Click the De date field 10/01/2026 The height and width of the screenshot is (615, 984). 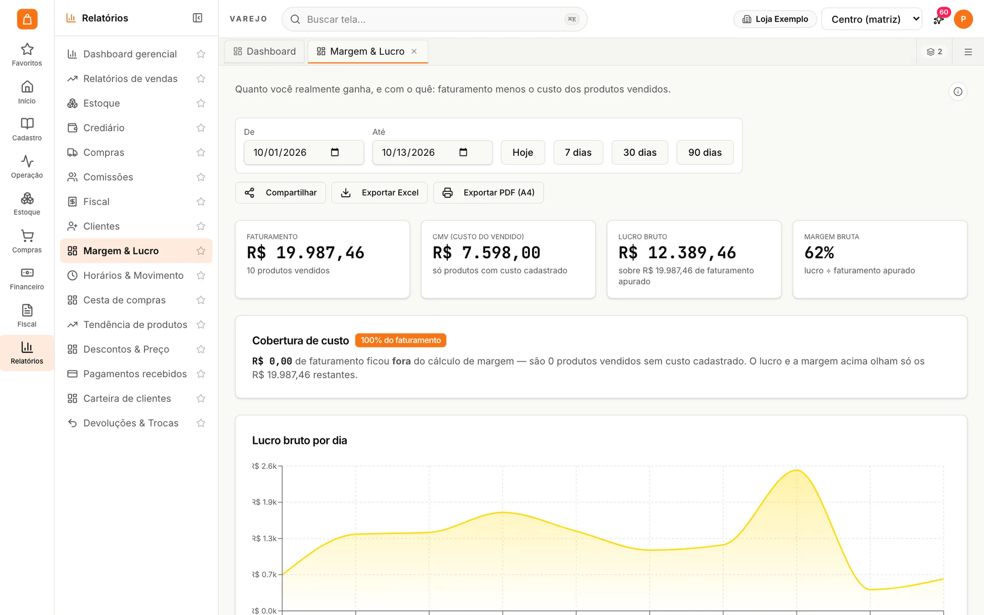click(304, 152)
